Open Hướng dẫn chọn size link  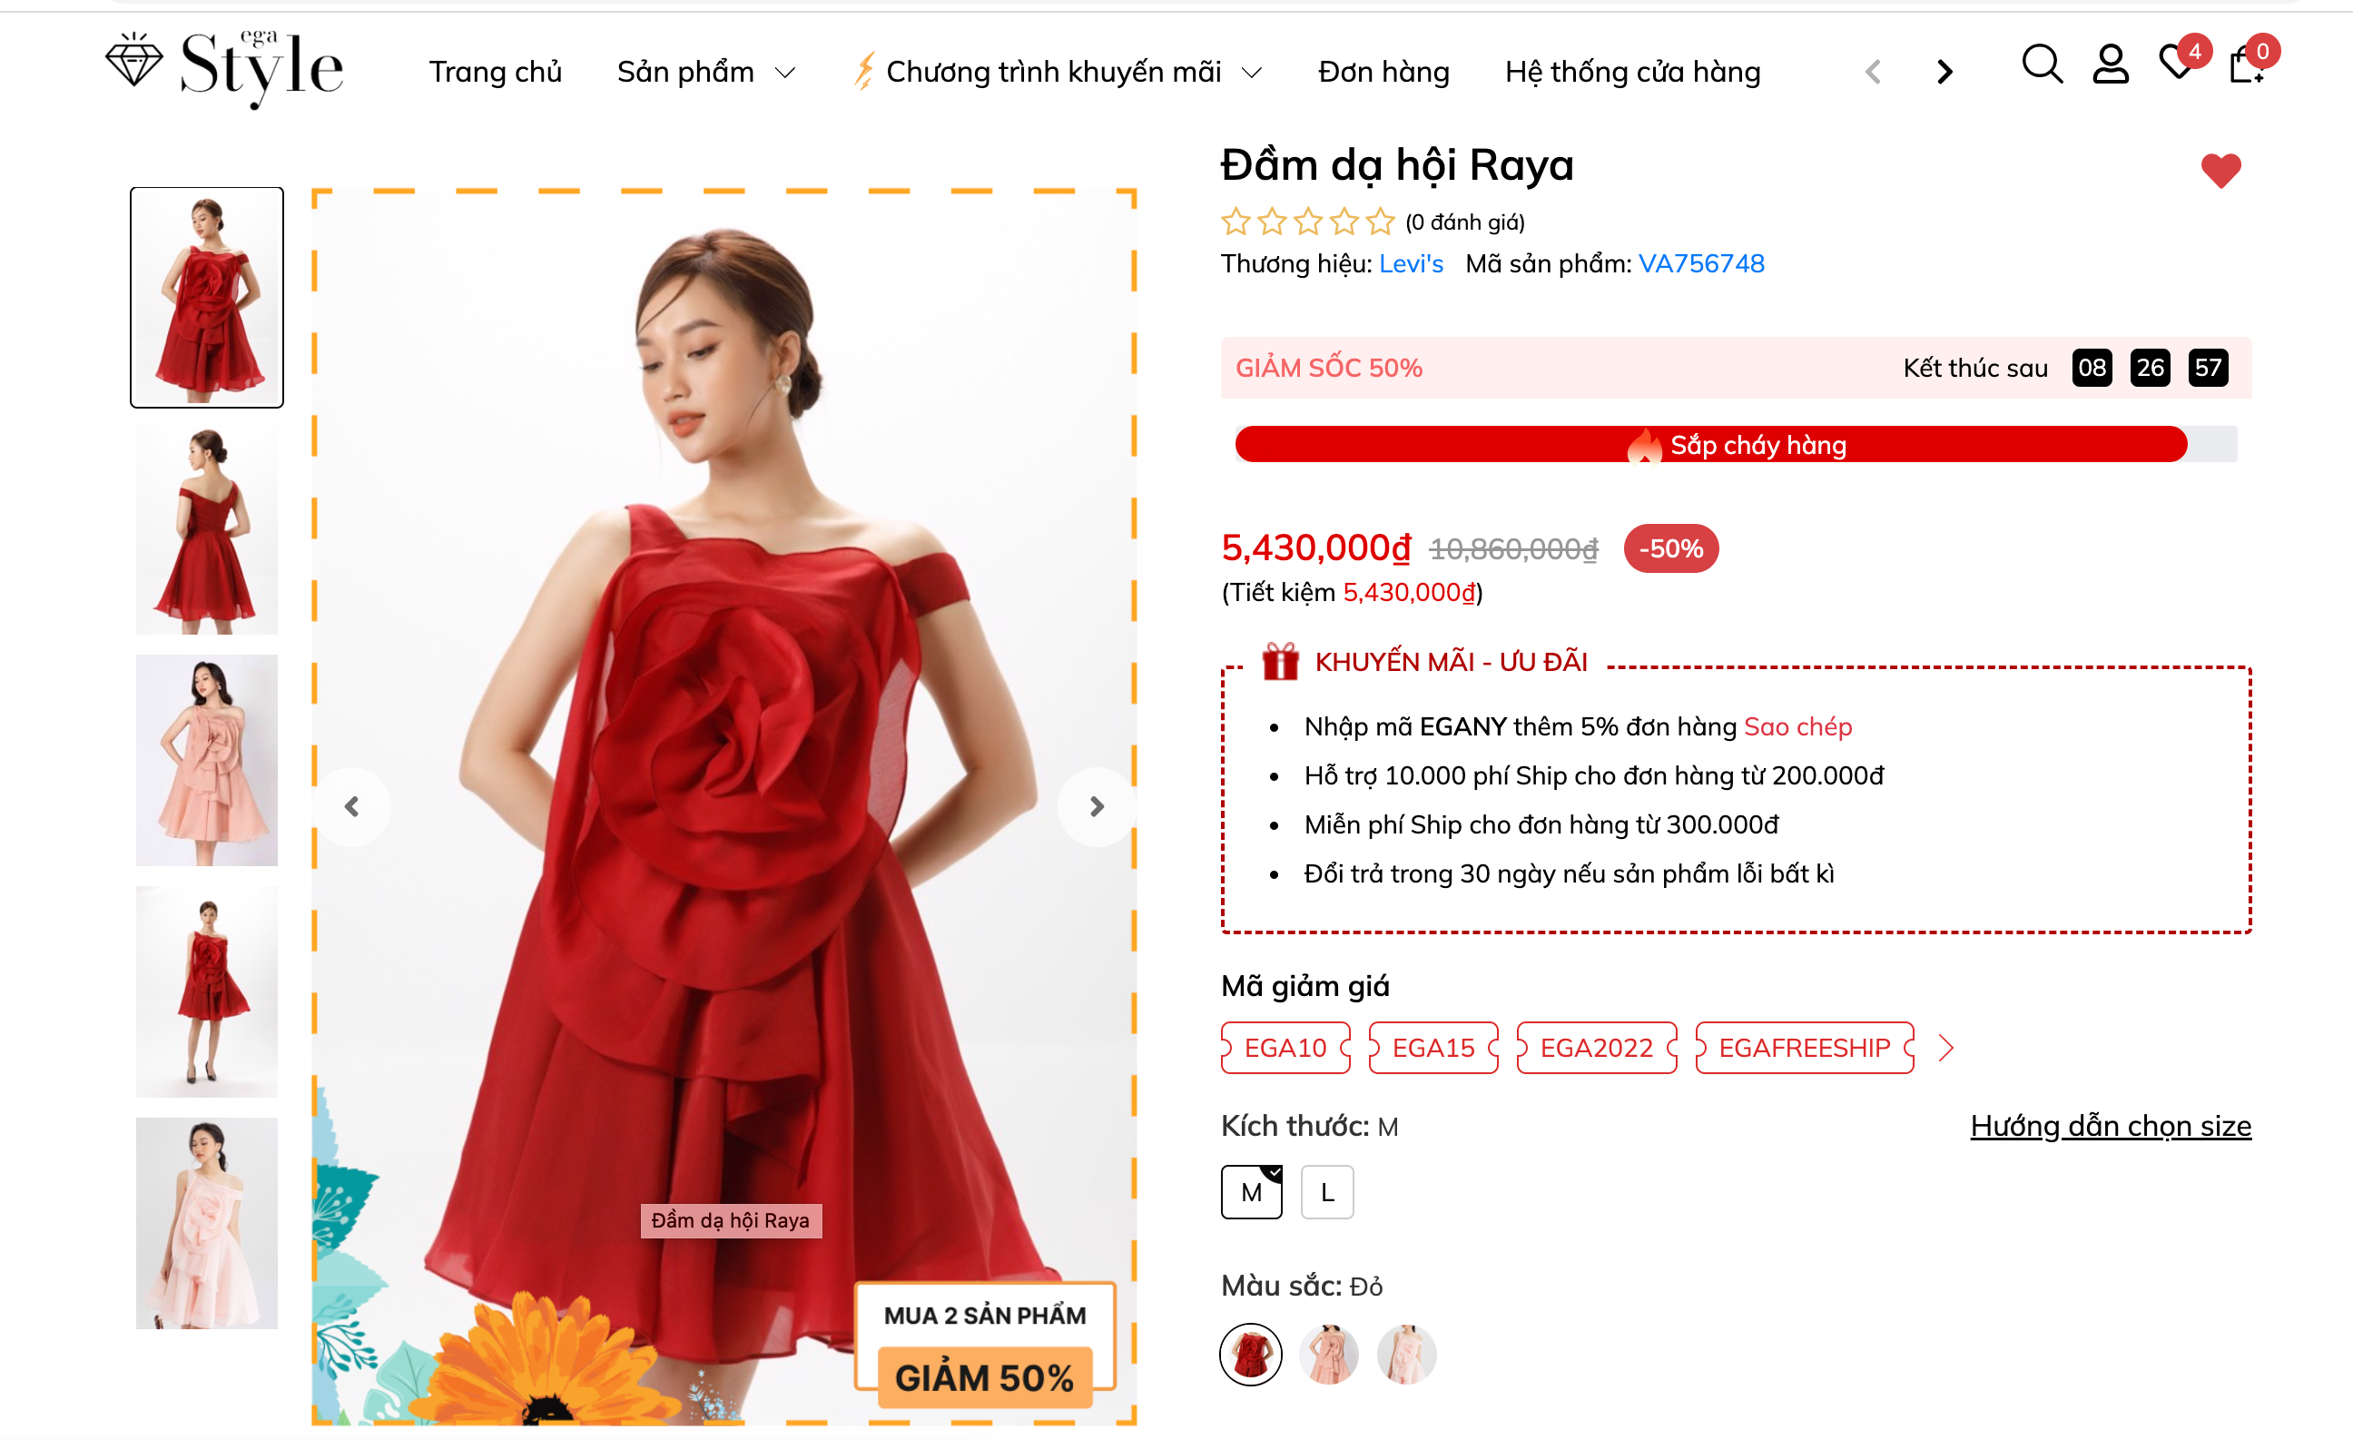coord(2111,1126)
